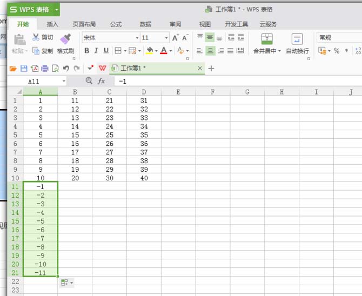The width and height of the screenshot is (362, 296).
Task: Click the magnifier icon beside fx
Action: click(x=89, y=80)
